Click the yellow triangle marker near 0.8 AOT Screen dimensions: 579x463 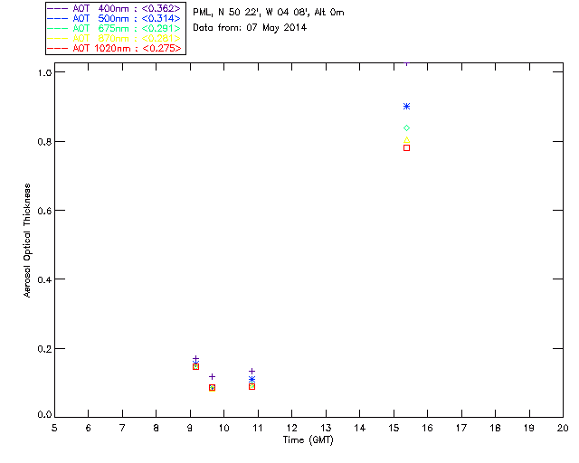click(x=406, y=139)
